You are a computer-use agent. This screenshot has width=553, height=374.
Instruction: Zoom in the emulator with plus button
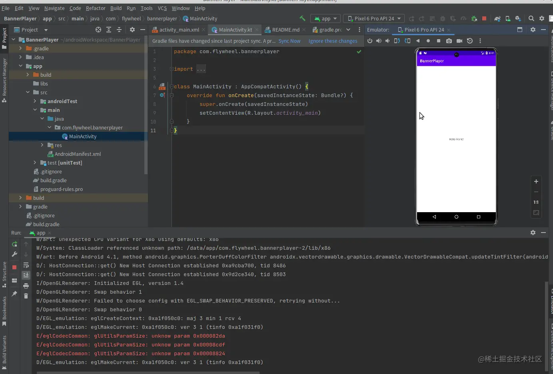(x=536, y=181)
